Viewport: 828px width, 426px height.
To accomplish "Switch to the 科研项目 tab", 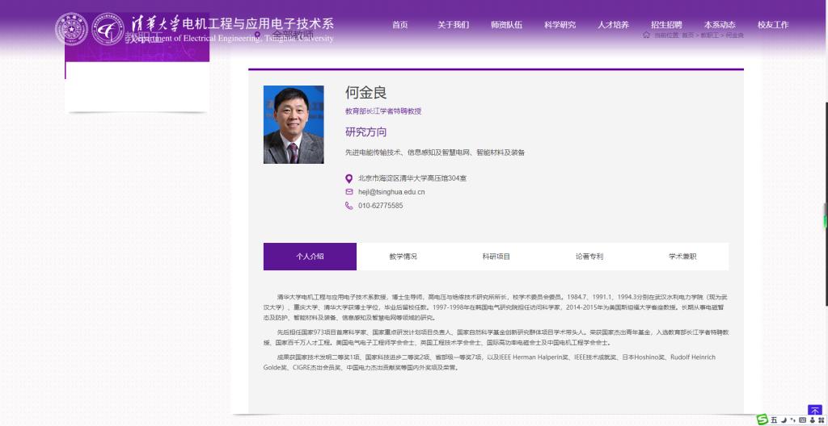I will [x=496, y=257].
